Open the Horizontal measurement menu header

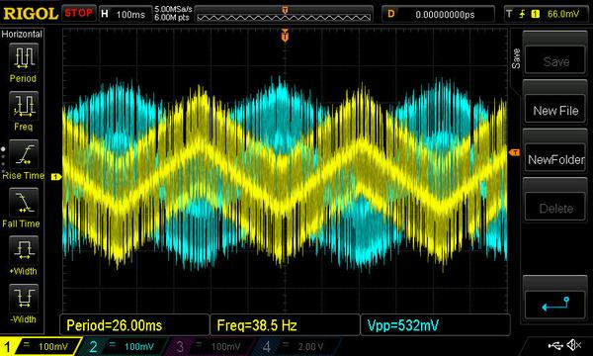pos(22,34)
